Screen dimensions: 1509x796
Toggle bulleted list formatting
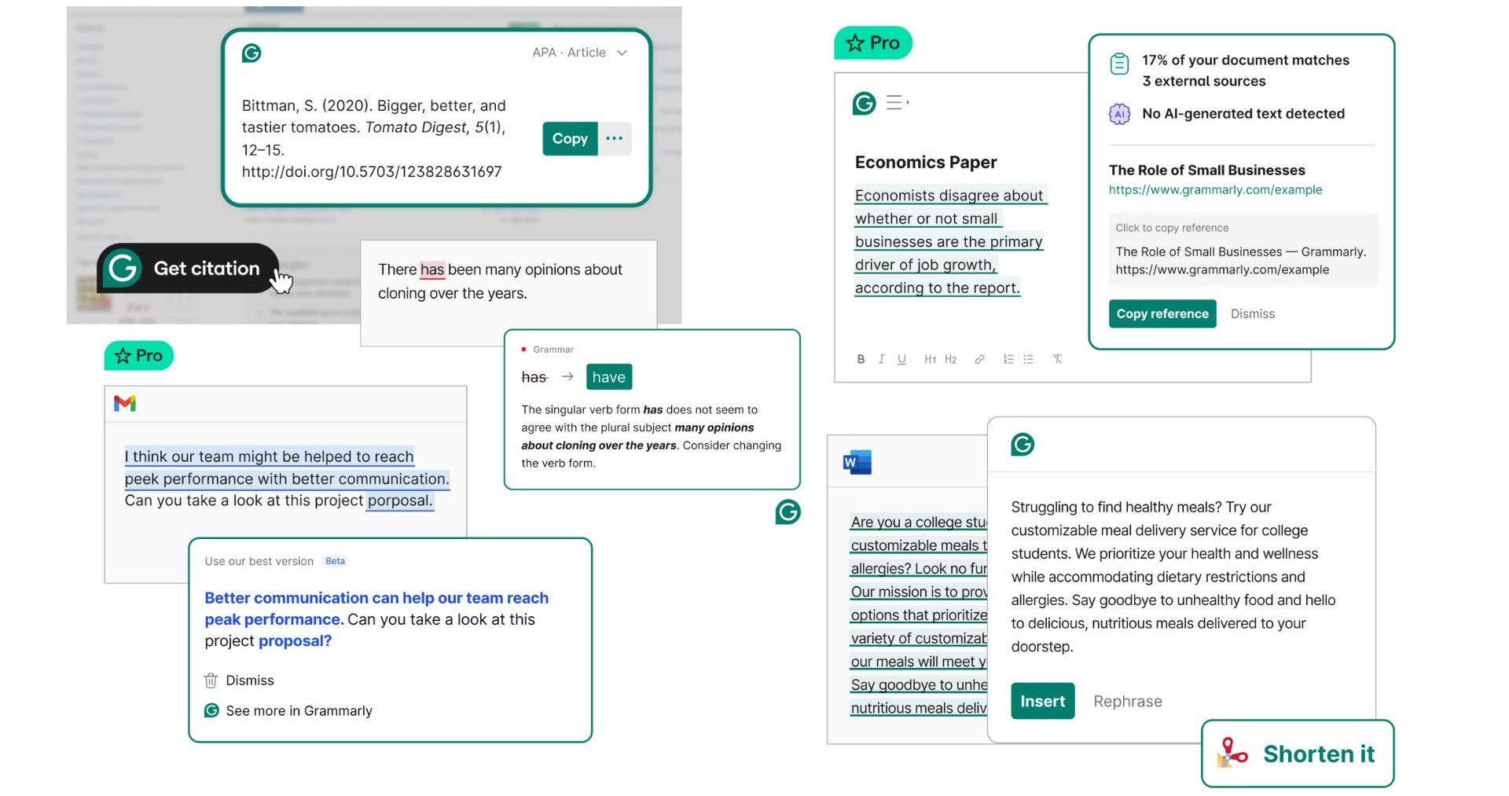coord(1028,359)
